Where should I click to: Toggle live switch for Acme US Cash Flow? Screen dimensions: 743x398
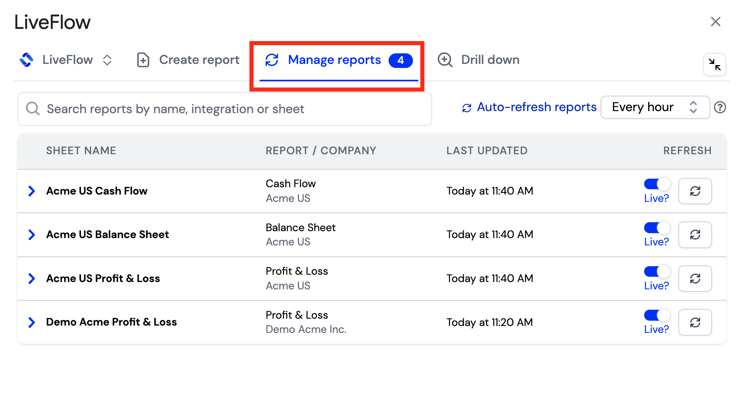(x=657, y=184)
